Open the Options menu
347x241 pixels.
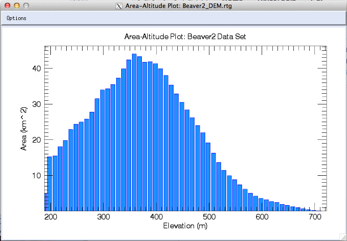click(16, 18)
